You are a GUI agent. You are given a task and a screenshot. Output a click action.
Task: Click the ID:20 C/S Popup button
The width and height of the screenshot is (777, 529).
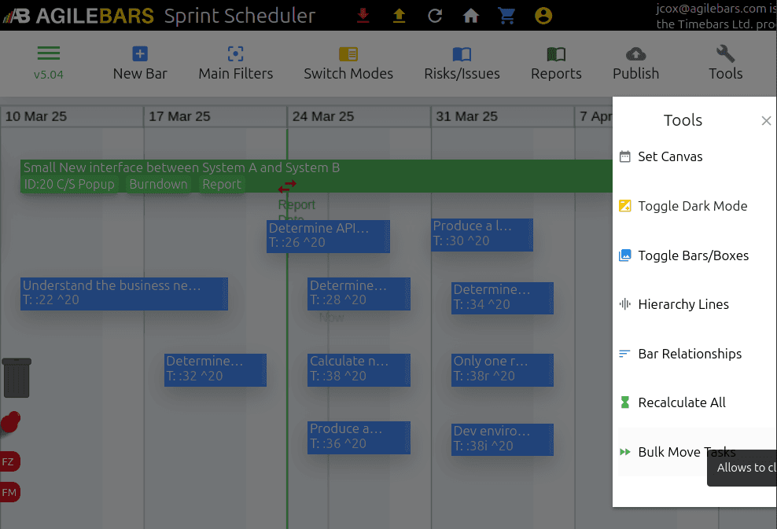(69, 184)
